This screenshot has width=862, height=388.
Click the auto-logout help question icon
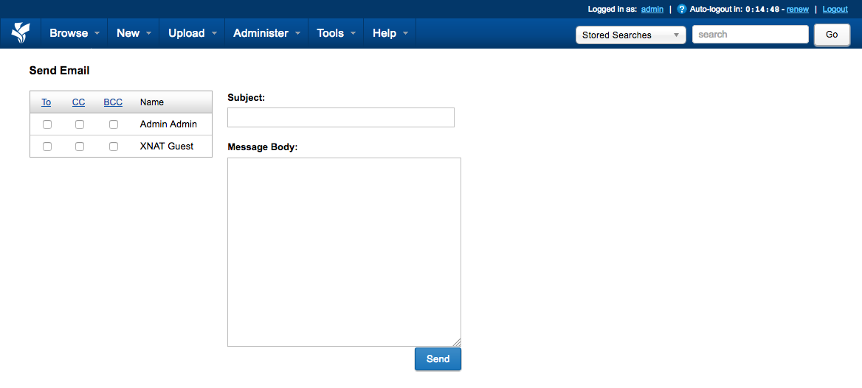pos(681,10)
